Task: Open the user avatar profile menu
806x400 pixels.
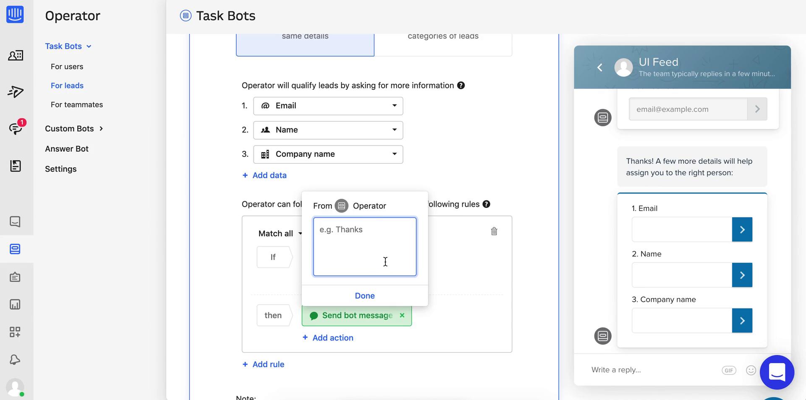Action: click(16, 387)
